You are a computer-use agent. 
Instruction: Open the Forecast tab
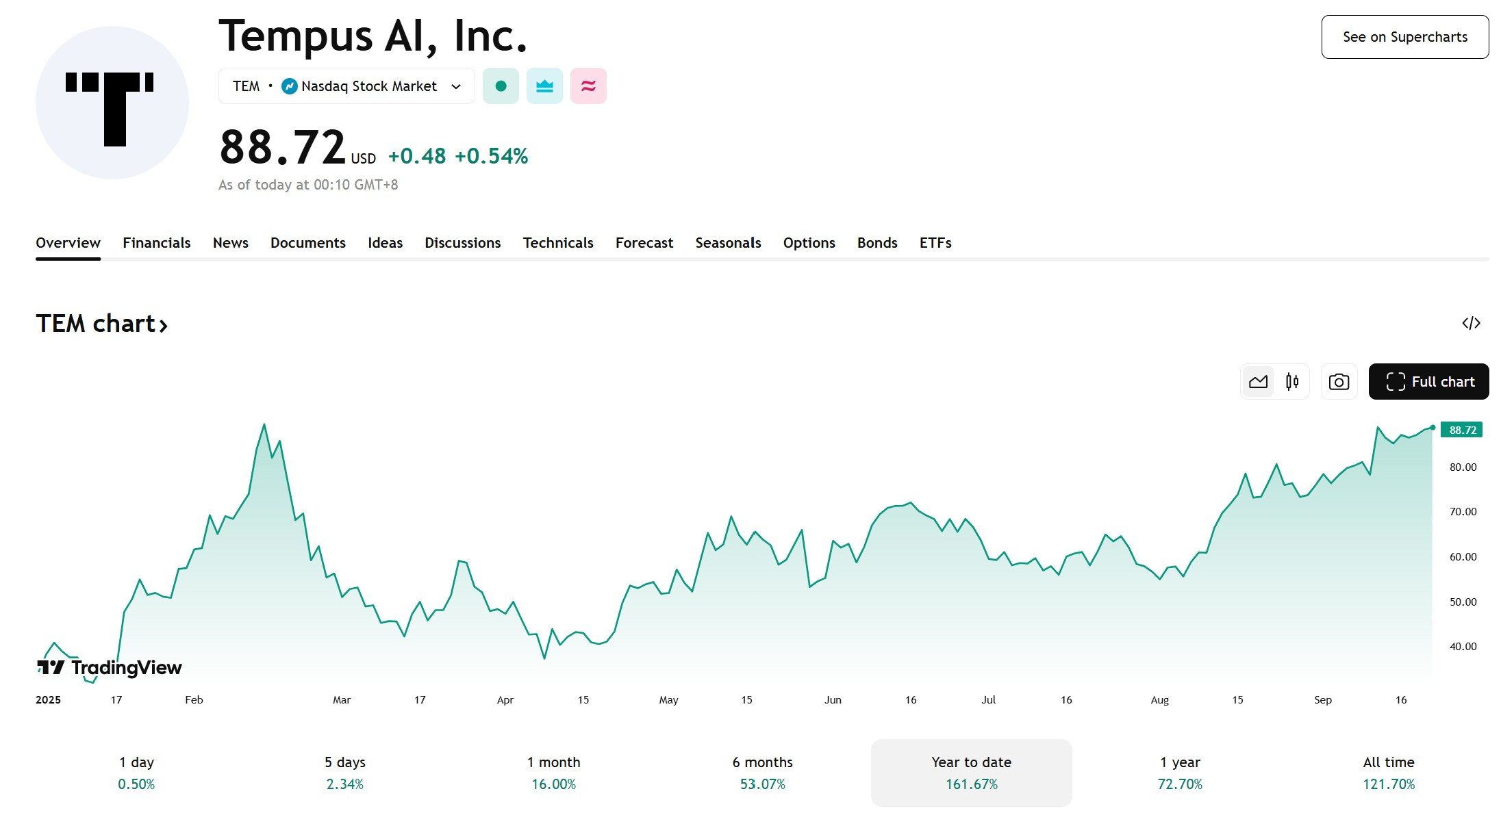[x=644, y=243]
